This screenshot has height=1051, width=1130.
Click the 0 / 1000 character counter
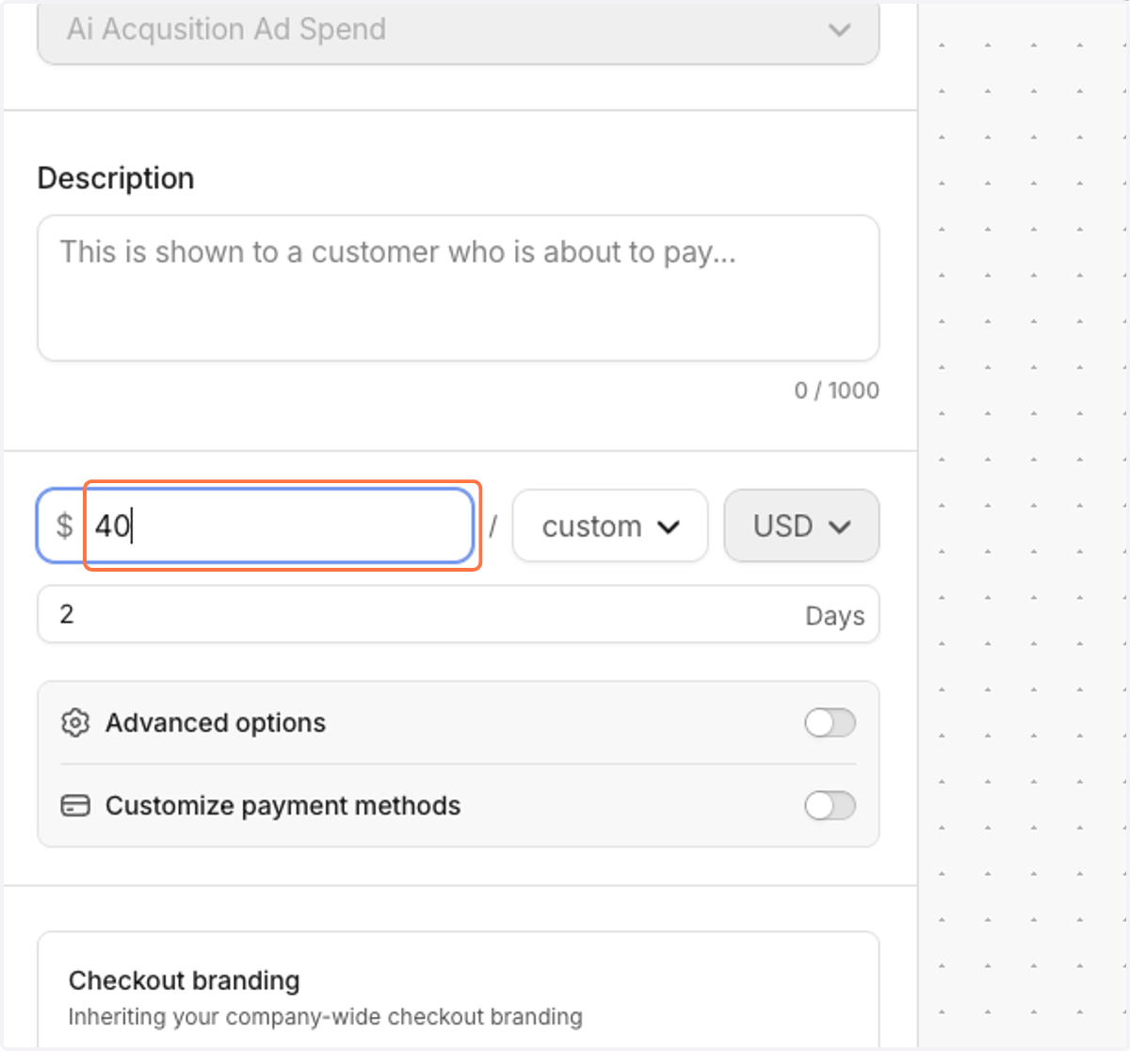(x=836, y=391)
